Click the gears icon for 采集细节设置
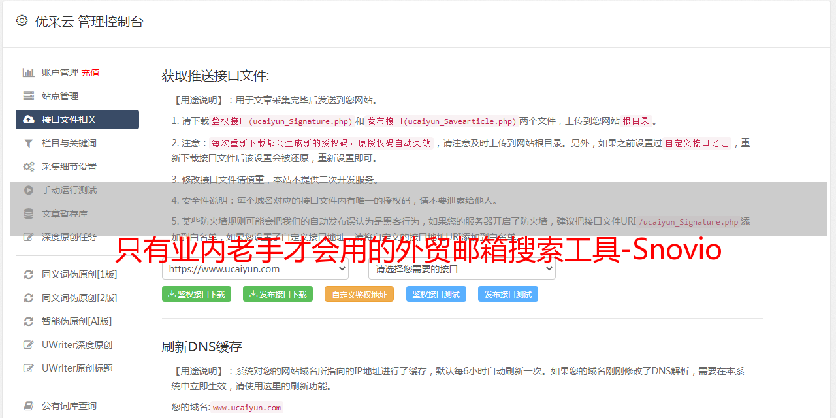836x418 pixels. (x=29, y=167)
